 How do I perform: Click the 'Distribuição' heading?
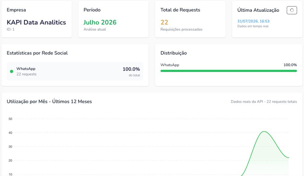coord(173,53)
